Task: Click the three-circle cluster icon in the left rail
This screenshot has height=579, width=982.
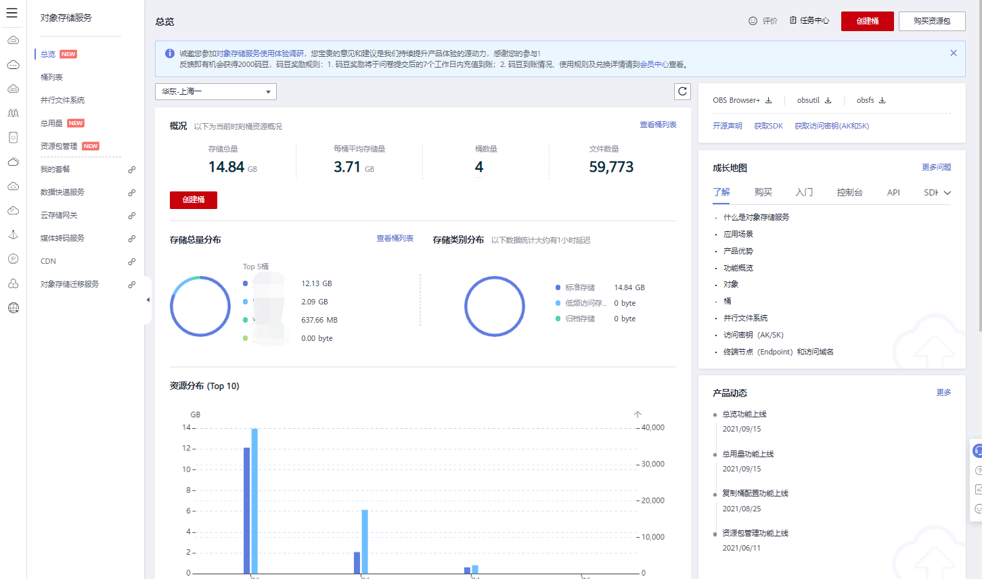Action: [x=13, y=283]
